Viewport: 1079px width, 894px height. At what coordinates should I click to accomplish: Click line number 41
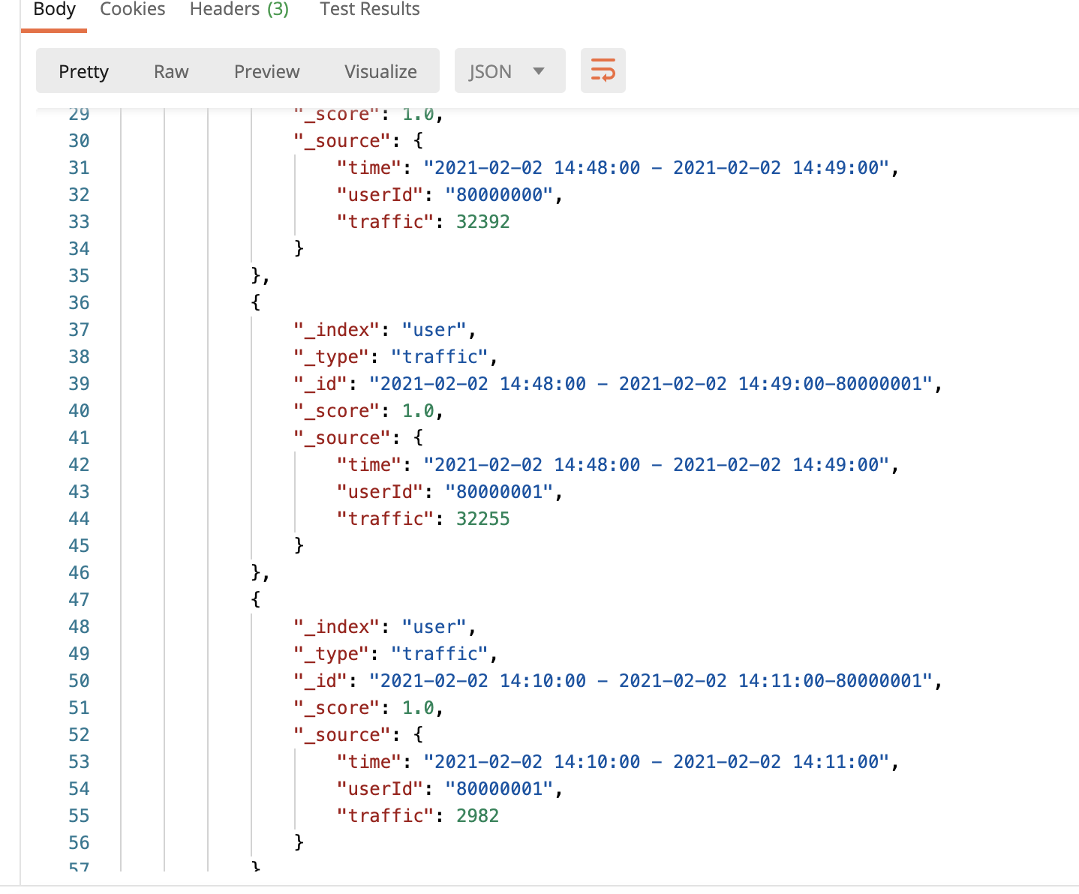click(x=79, y=438)
